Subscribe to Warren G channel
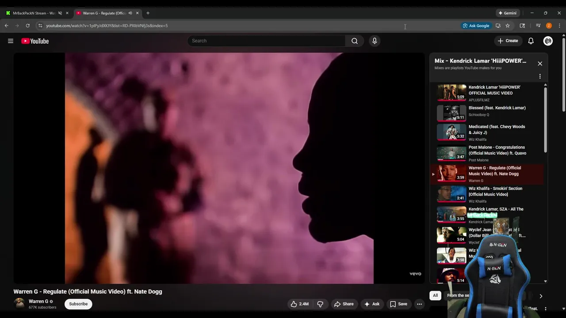This screenshot has width=566, height=318. click(x=78, y=304)
